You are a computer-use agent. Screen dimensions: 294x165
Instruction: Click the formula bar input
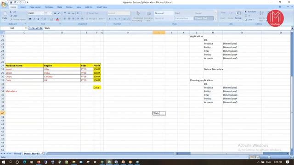(x=167, y=28)
